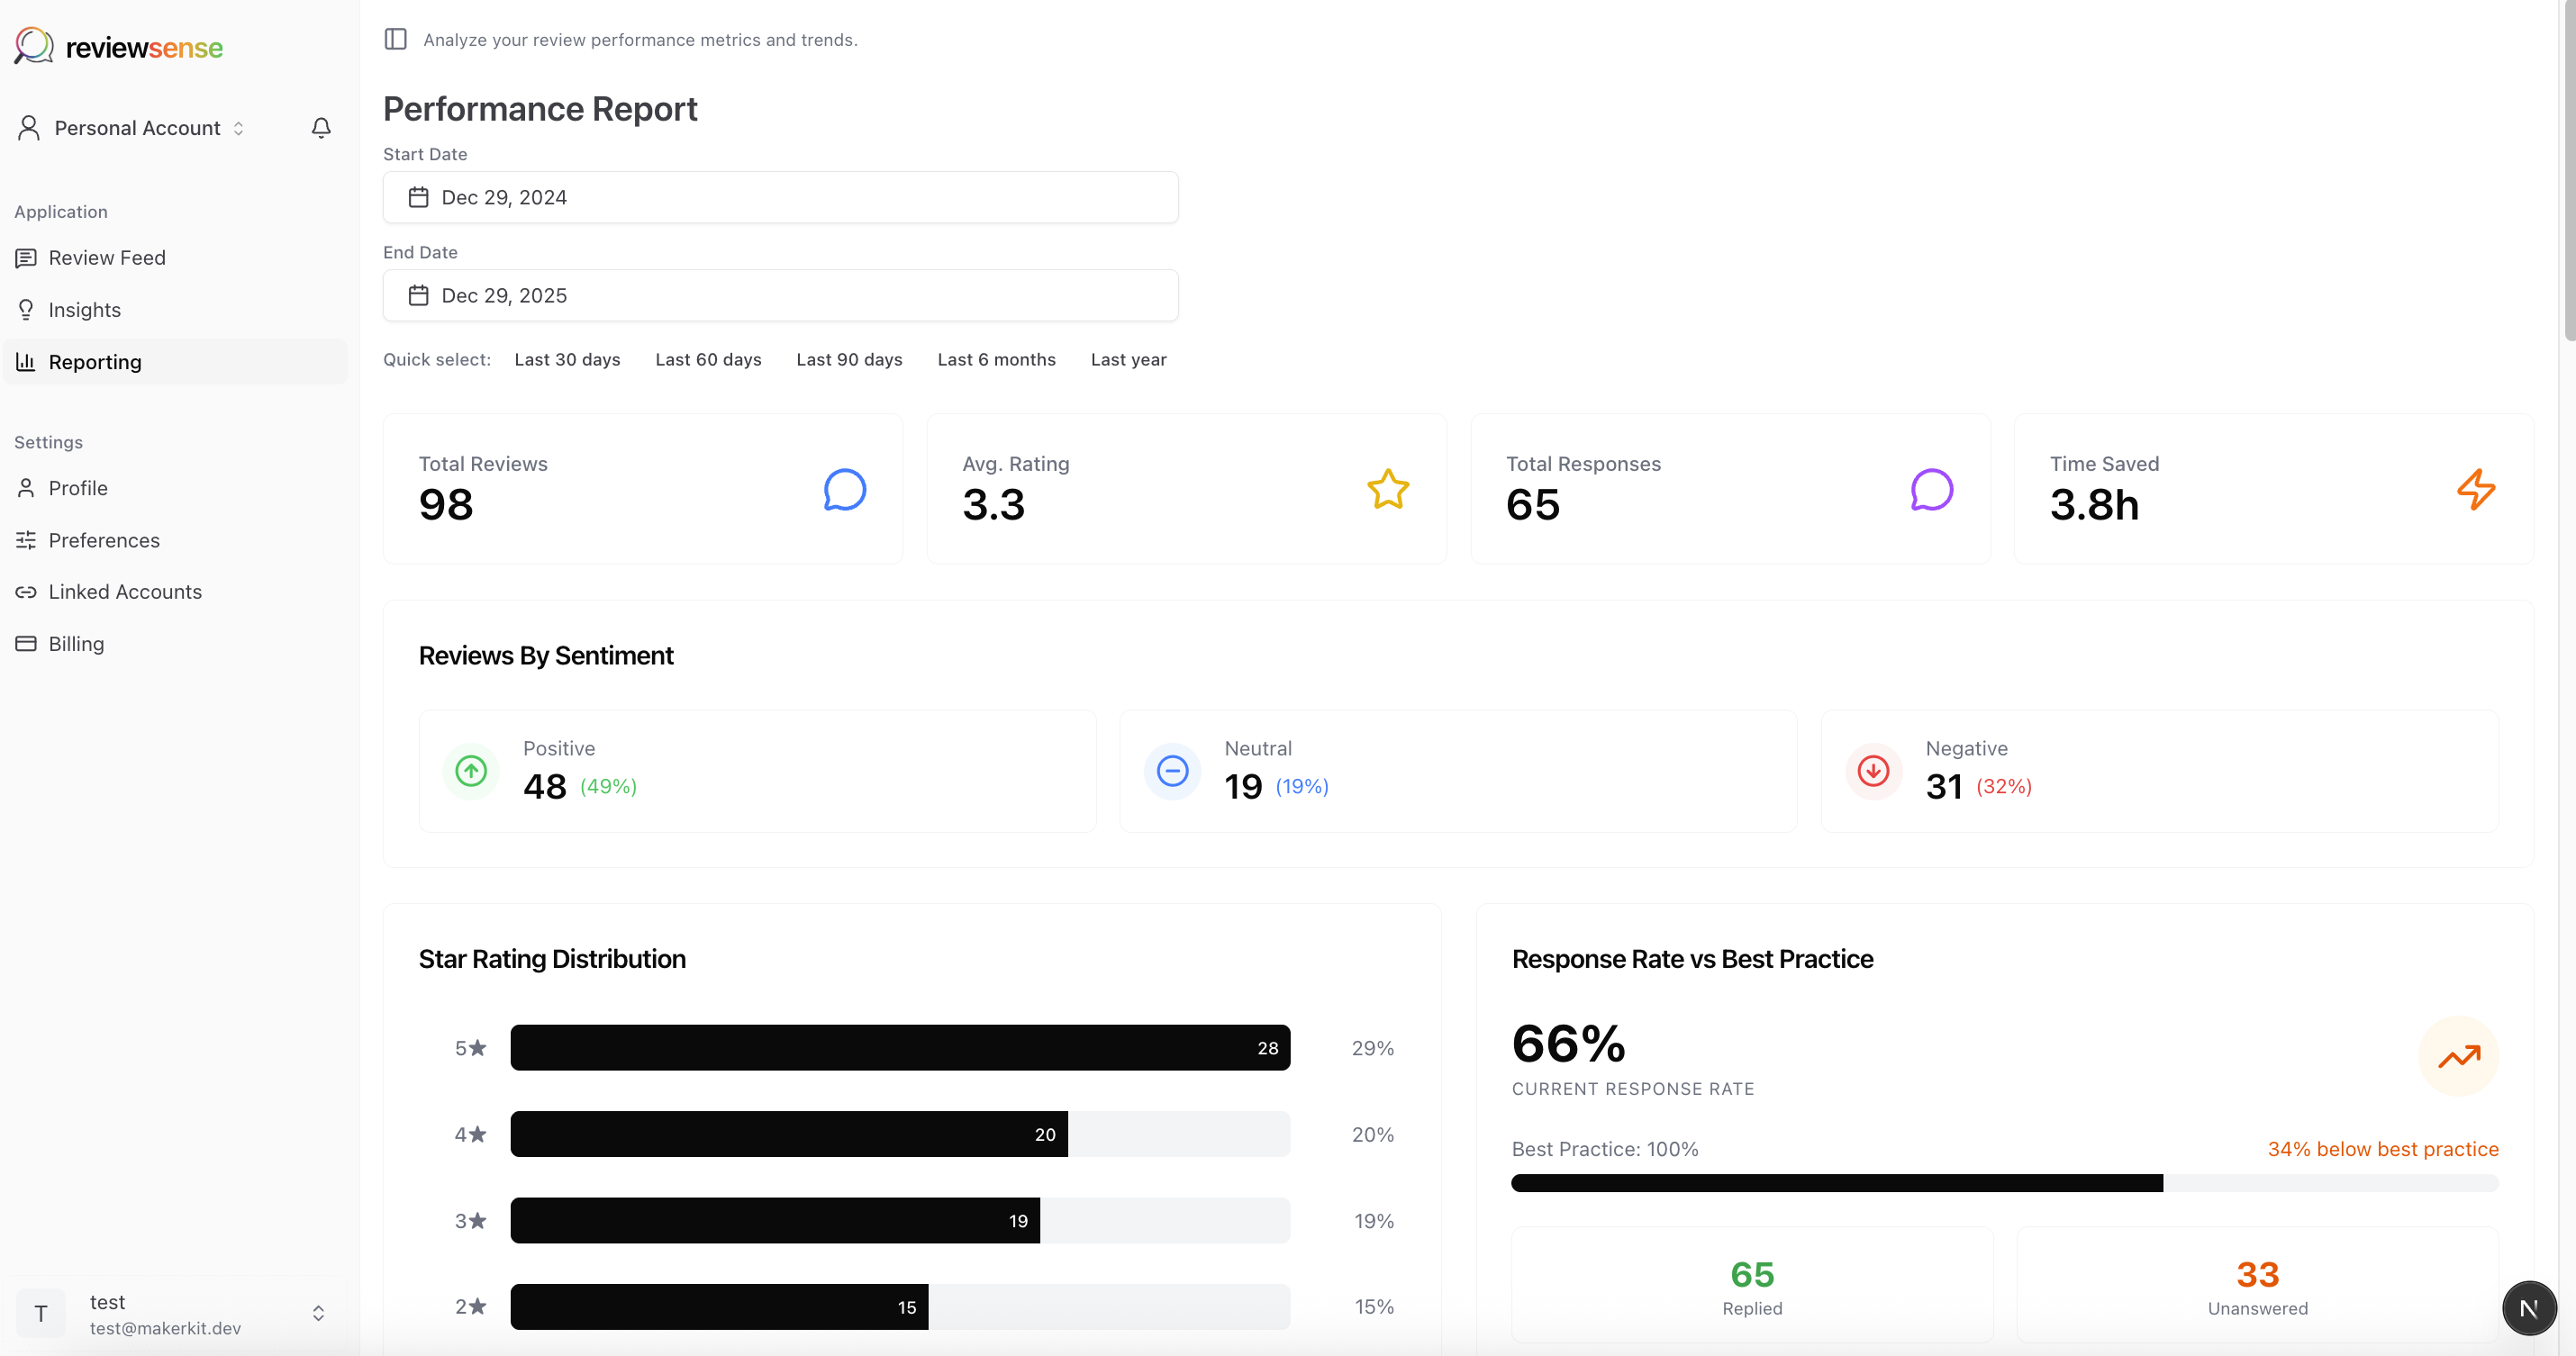
Task: Apply the Last year quick filter
Action: coord(1128,359)
